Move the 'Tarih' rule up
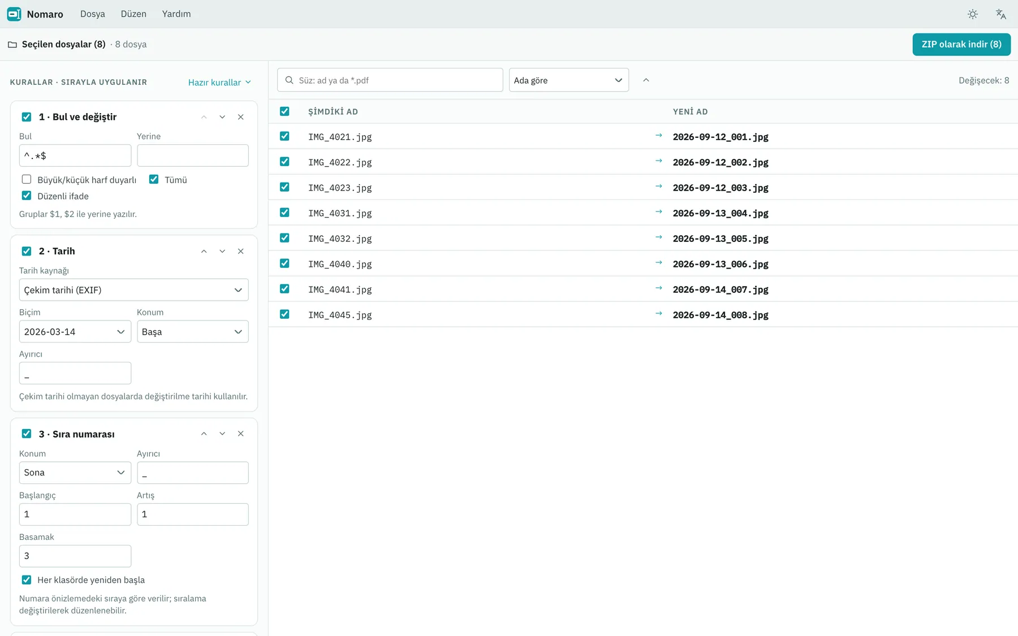This screenshot has height=636, width=1018. (x=204, y=251)
